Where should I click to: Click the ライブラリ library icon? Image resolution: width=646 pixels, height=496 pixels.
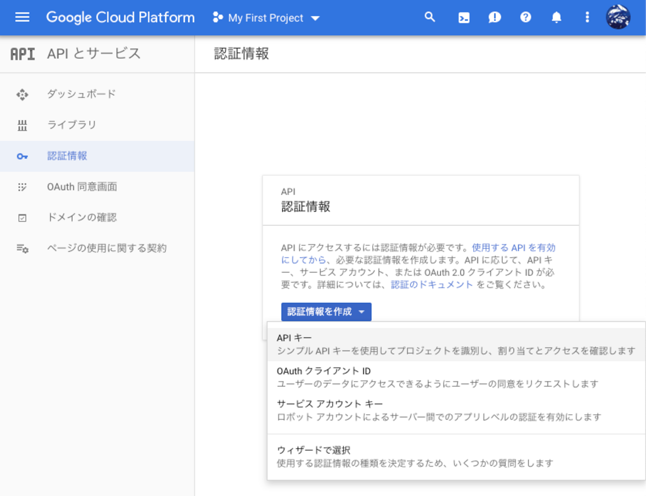22,125
